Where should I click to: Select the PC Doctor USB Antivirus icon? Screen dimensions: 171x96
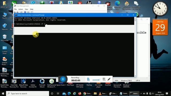tap(127, 5)
